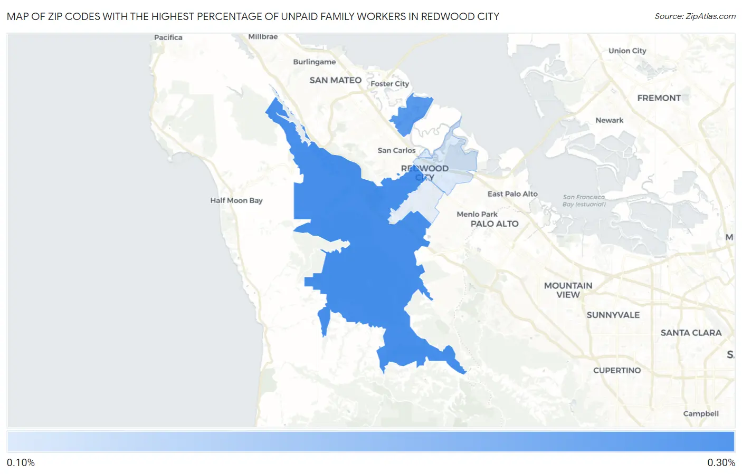
Task: Click the Menlo Park label
Action: click(477, 214)
